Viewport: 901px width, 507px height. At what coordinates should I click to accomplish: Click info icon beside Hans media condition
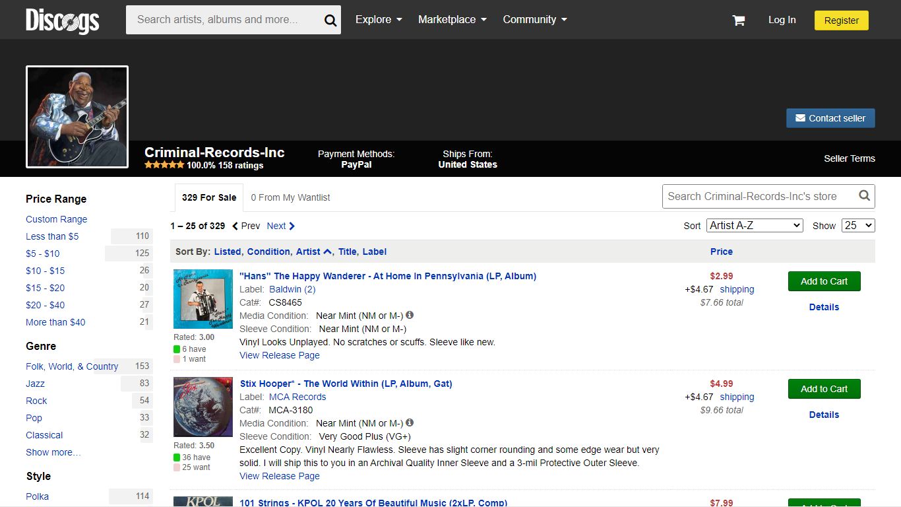[x=410, y=316]
